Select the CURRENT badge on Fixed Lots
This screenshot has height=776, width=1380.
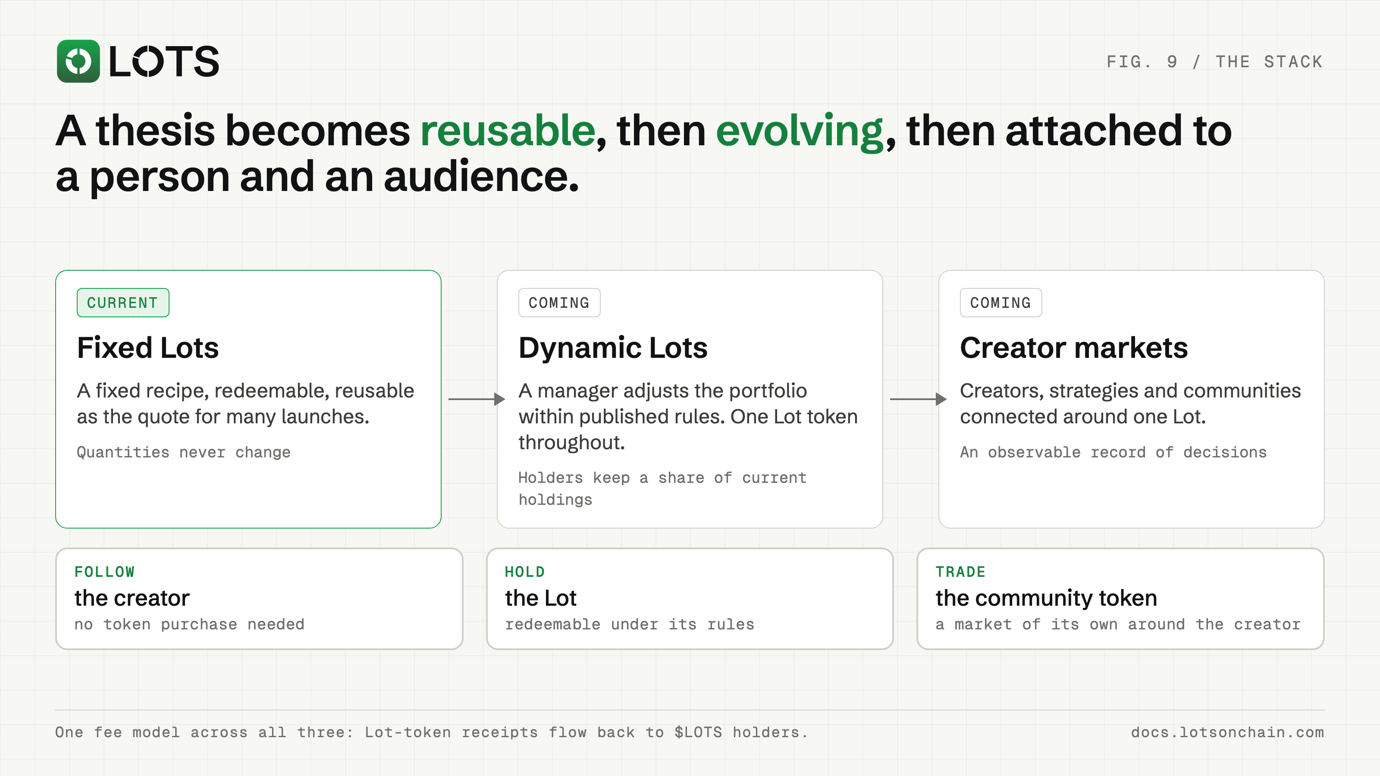point(122,303)
